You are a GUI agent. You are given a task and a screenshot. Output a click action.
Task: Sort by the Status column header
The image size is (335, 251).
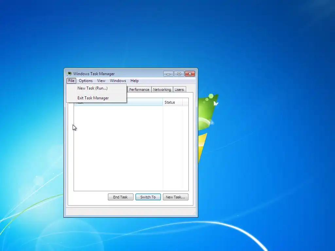(x=172, y=102)
